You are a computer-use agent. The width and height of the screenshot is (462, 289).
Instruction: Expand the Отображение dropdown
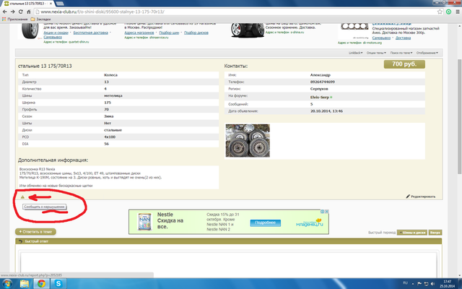click(x=426, y=53)
